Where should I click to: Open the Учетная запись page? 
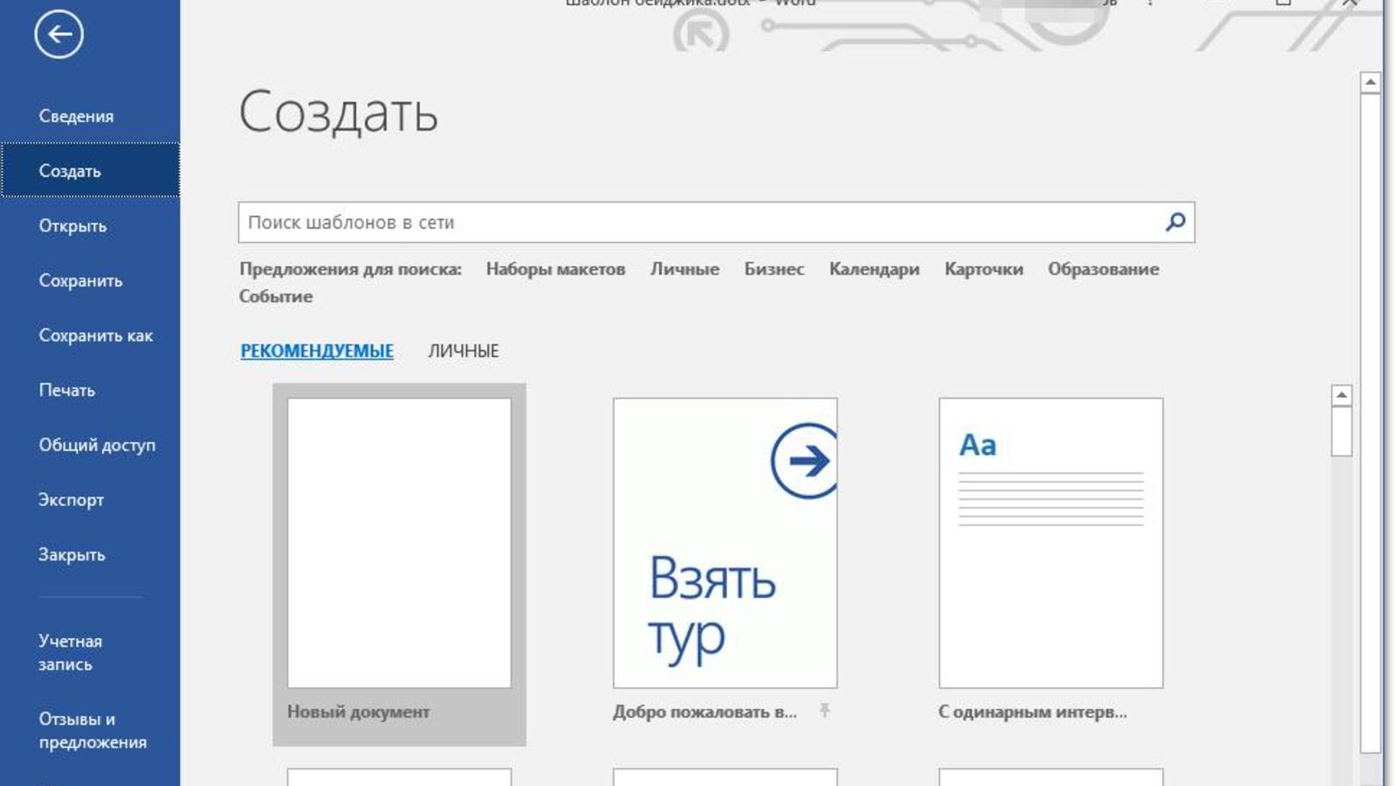[69, 652]
